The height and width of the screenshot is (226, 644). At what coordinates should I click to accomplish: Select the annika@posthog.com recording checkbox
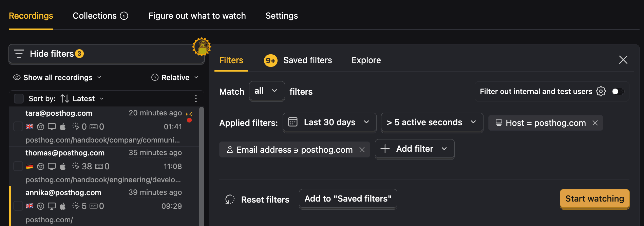coord(18,206)
